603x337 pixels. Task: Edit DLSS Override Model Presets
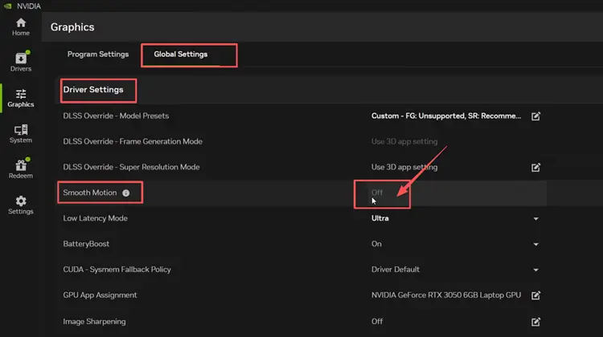tap(535, 116)
